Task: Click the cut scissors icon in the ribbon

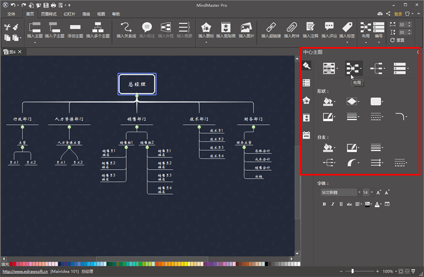Action: pyautogui.click(x=7, y=27)
